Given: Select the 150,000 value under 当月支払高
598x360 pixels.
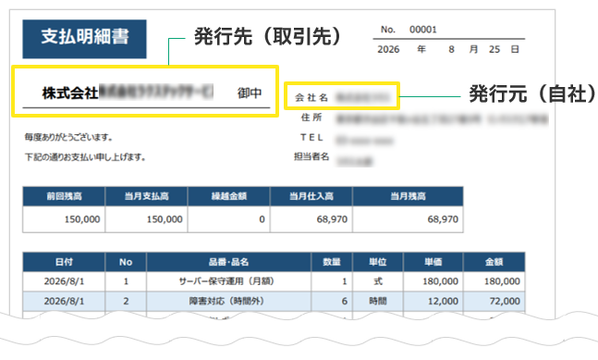Looking at the screenshot, I should (x=165, y=219).
